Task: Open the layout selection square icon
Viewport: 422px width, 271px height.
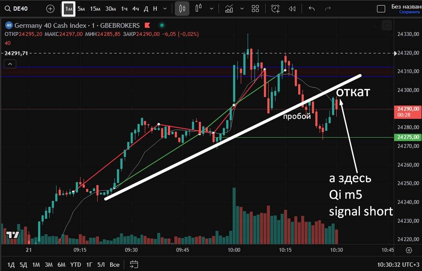Action: [381, 9]
